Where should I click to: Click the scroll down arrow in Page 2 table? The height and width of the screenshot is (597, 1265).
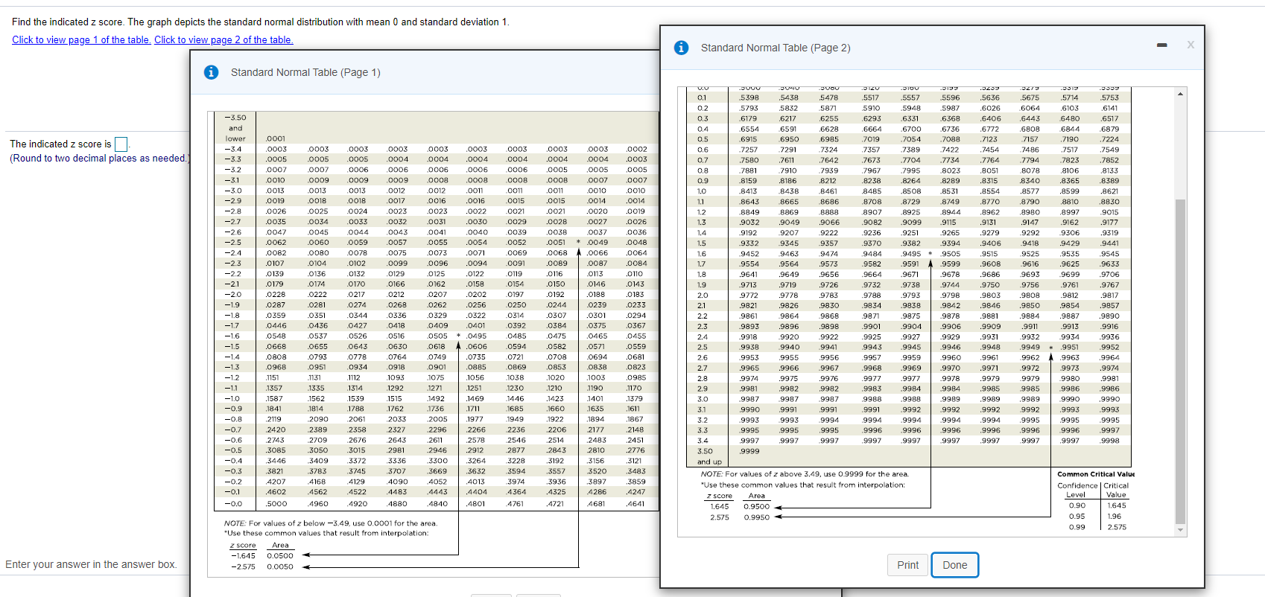click(1180, 530)
